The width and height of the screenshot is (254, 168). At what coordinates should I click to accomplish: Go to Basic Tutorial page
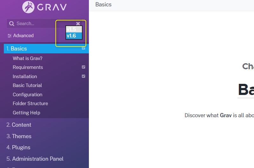pos(27,85)
